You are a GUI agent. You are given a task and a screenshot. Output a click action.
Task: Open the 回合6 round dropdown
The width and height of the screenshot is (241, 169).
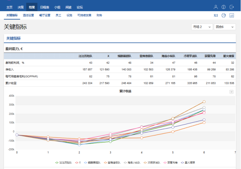(225, 27)
